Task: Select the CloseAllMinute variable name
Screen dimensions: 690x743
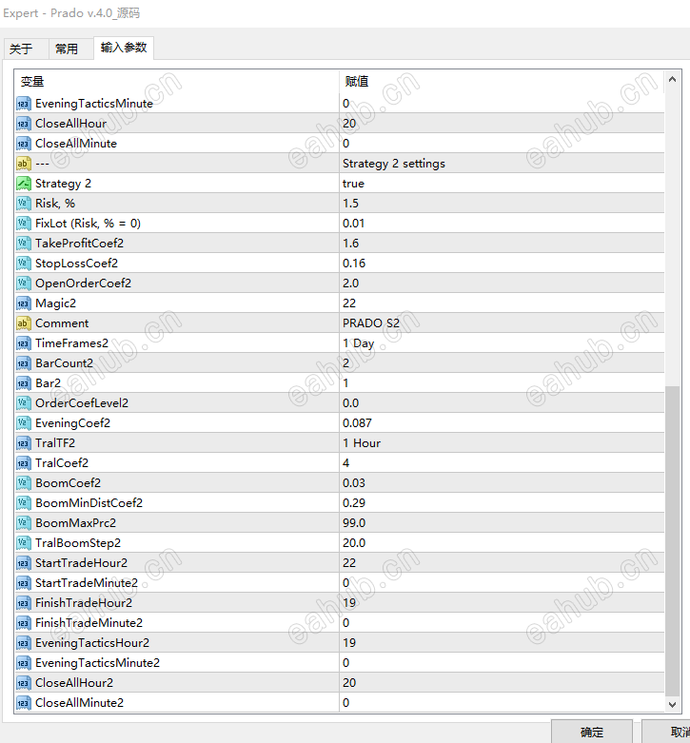Action: tap(76, 144)
